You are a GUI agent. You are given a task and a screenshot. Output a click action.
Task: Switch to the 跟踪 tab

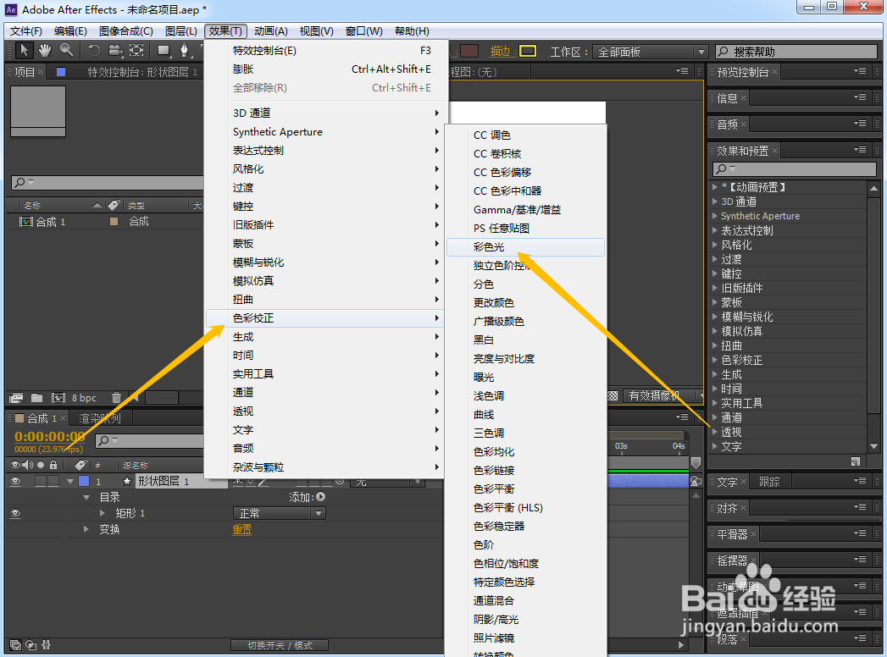(x=769, y=482)
